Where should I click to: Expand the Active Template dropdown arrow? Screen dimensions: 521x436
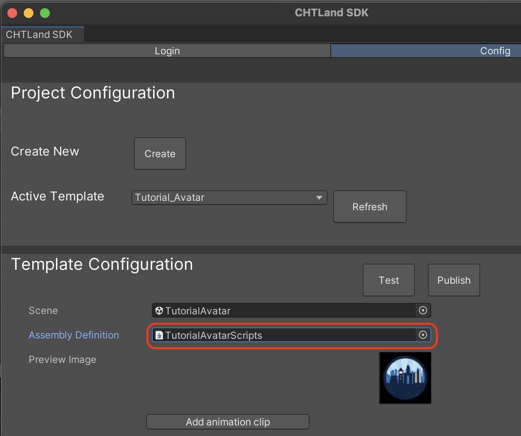[319, 198]
